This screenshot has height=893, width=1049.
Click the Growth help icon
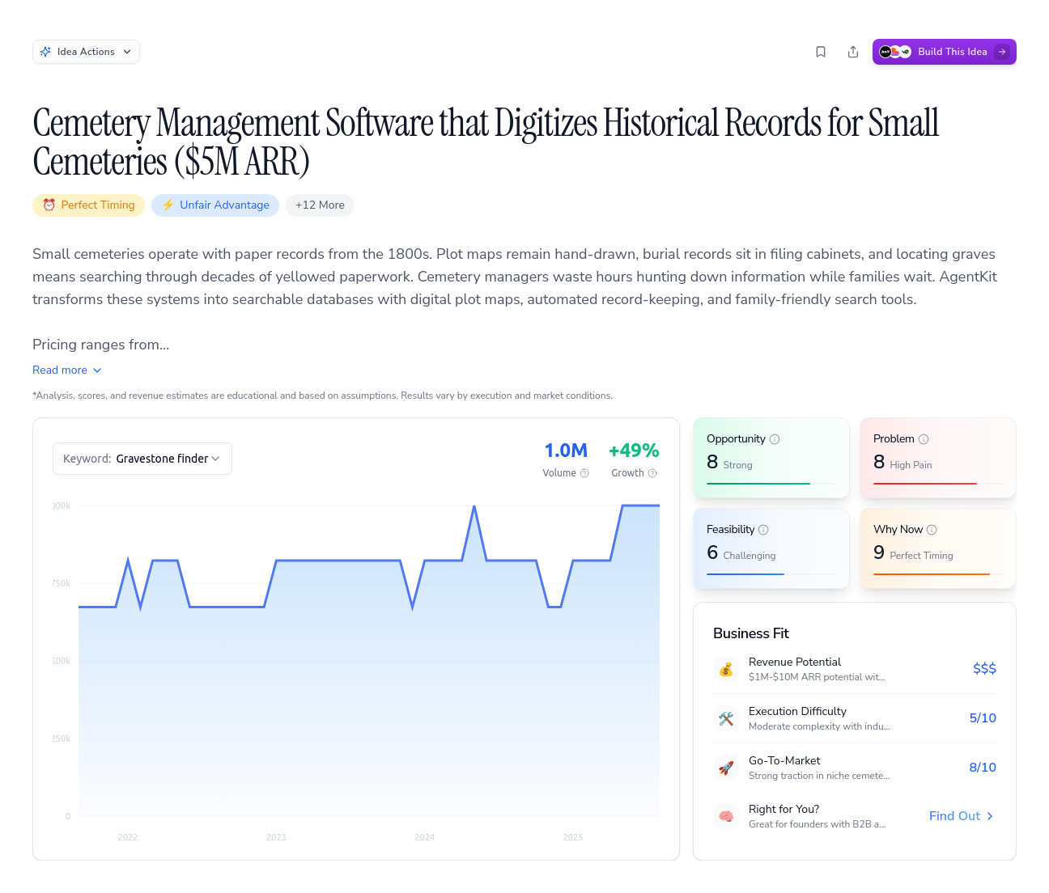click(x=652, y=473)
